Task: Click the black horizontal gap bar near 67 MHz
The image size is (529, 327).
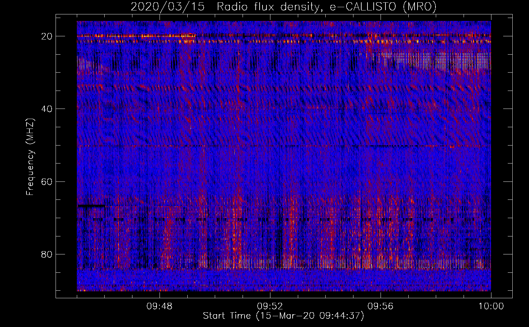Action: click(92, 206)
